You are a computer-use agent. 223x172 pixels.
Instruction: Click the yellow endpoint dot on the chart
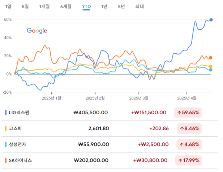211,66
